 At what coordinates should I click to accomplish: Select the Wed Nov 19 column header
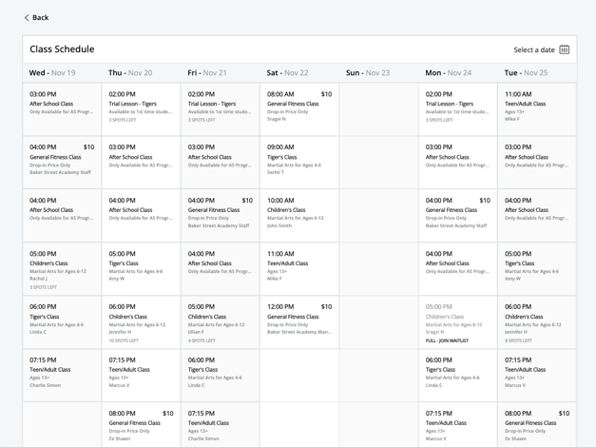pos(52,72)
